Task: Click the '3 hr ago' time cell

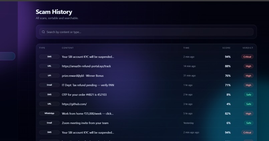Action: (188, 104)
